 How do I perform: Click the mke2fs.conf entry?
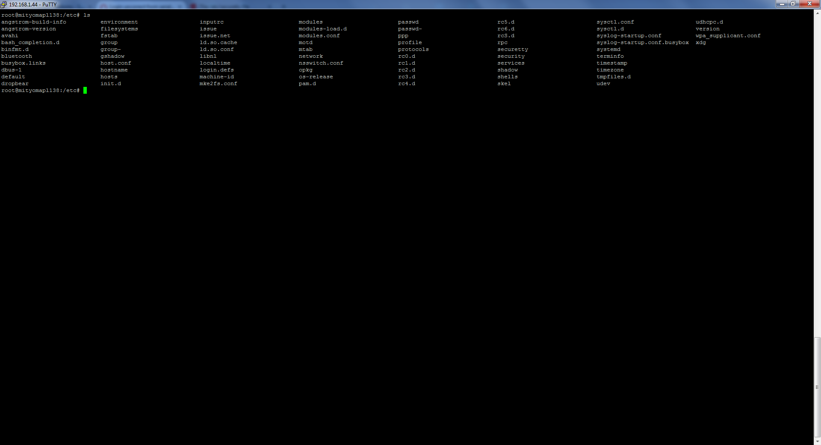click(218, 83)
